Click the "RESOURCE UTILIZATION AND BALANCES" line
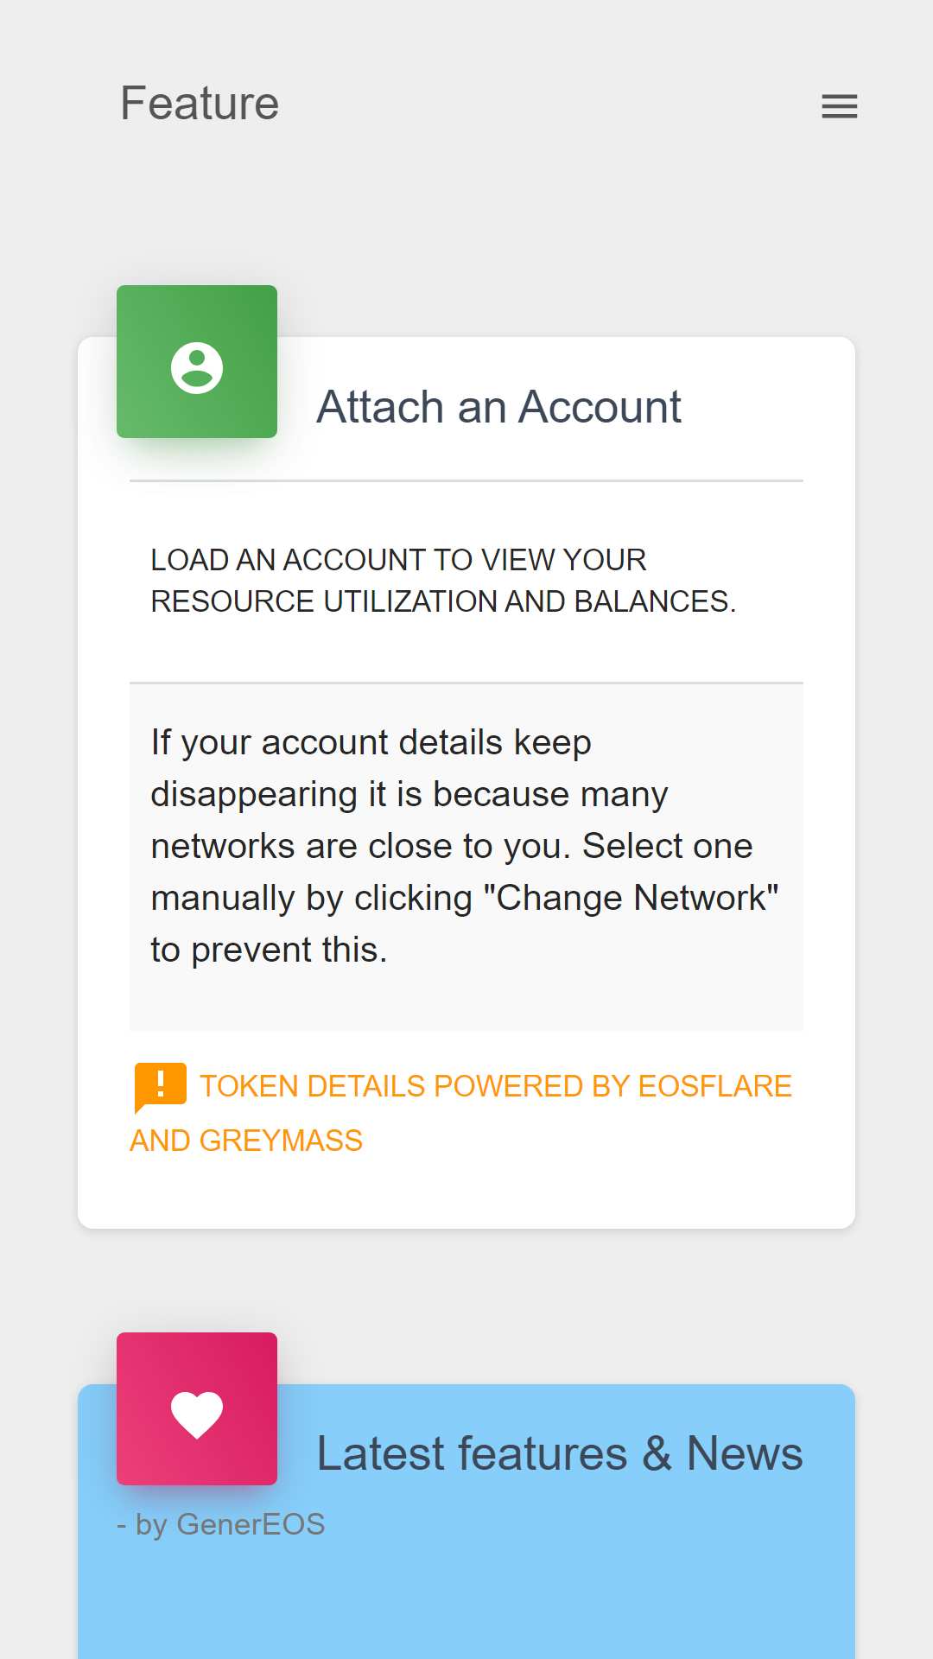The height and width of the screenshot is (1659, 933). pos(443,601)
